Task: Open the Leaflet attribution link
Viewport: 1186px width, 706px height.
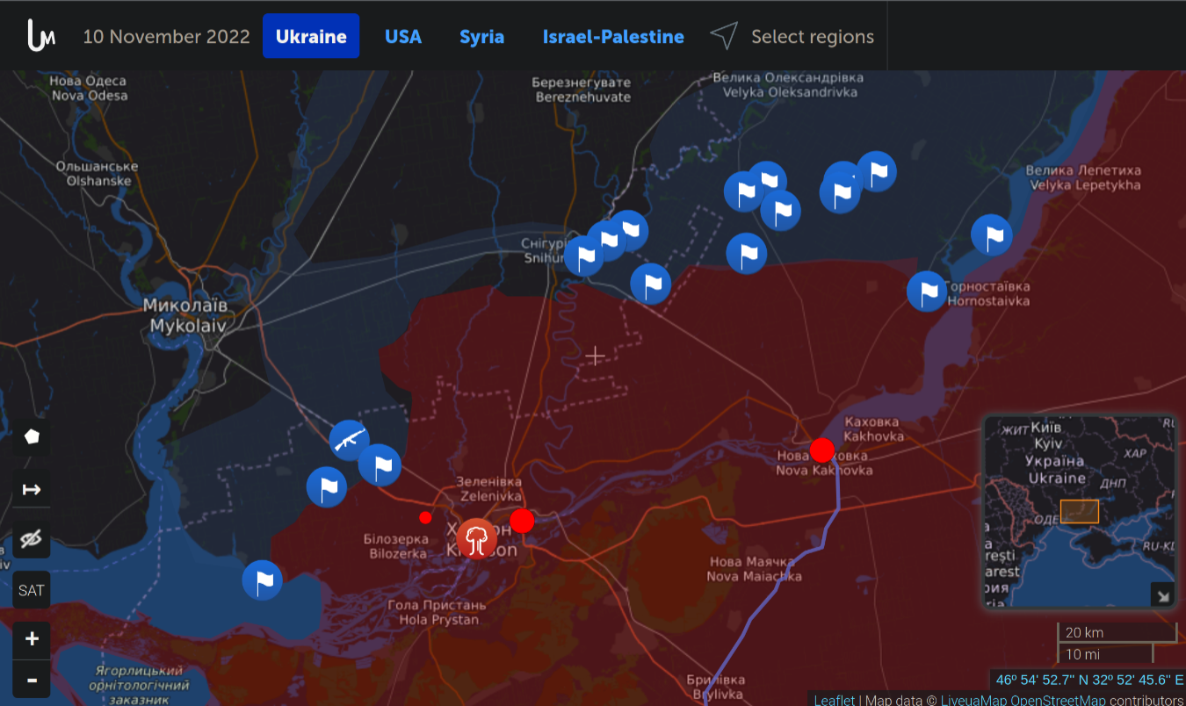Action: tap(834, 700)
